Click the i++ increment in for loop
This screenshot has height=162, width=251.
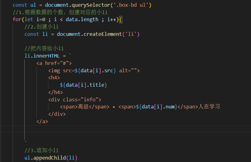112,20
